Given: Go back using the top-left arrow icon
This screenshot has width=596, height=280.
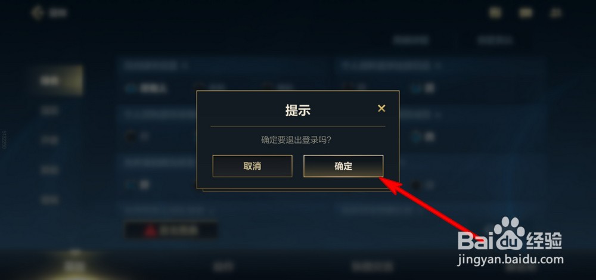Looking at the screenshot, I should 37,13.
